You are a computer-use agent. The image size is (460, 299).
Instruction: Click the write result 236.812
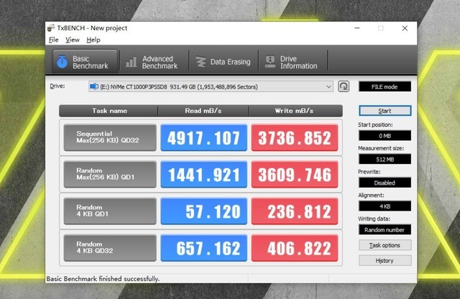point(295,211)
